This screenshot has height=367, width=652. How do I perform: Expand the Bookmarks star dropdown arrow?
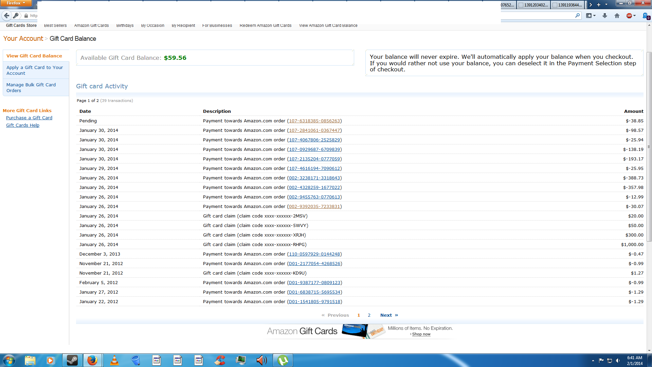tap(595, 16)
